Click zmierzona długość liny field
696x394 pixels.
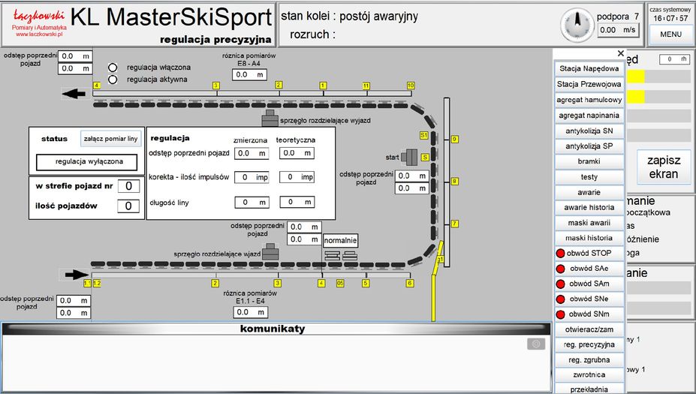click(x=252, y=203)
